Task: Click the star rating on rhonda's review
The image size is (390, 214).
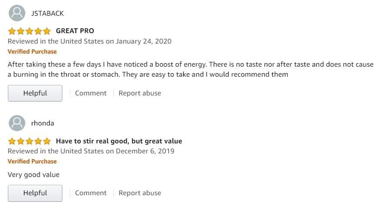Action: tap(29, 141)
